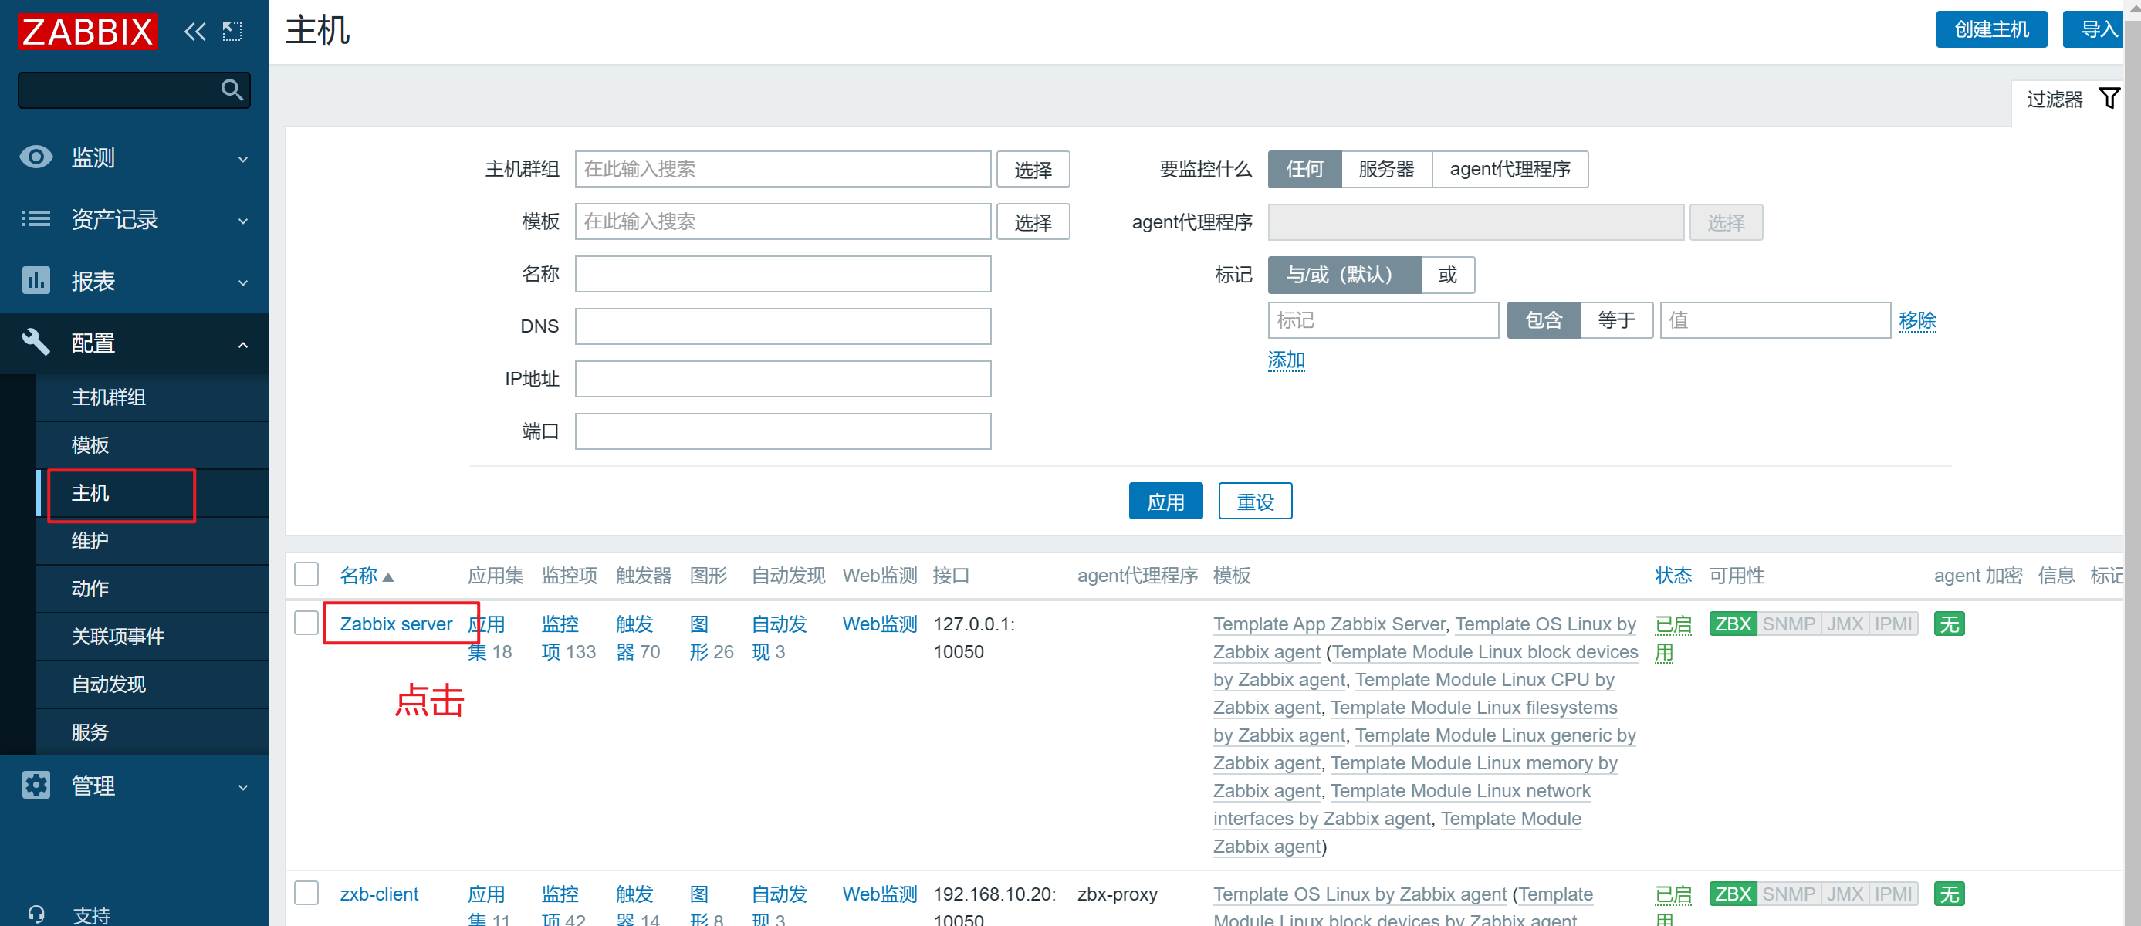Focus the 标记 tag name field
Viewport: 2141px width, 926px height.
coord(1383,321)
